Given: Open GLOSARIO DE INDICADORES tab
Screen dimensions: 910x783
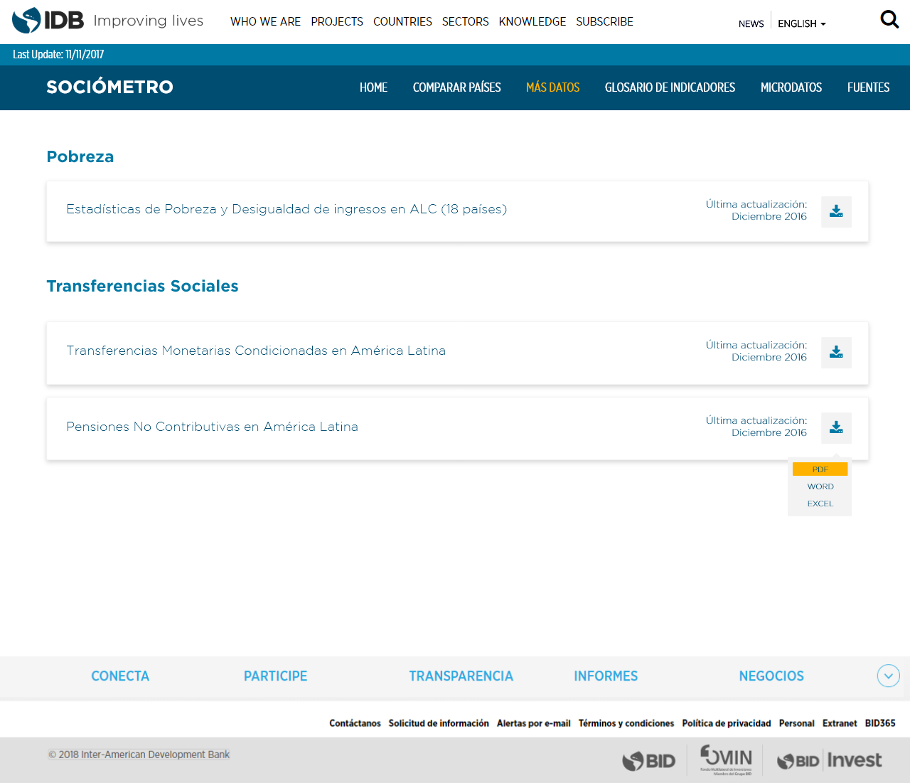Looking at the screenshot, I should tap(670, 87).
